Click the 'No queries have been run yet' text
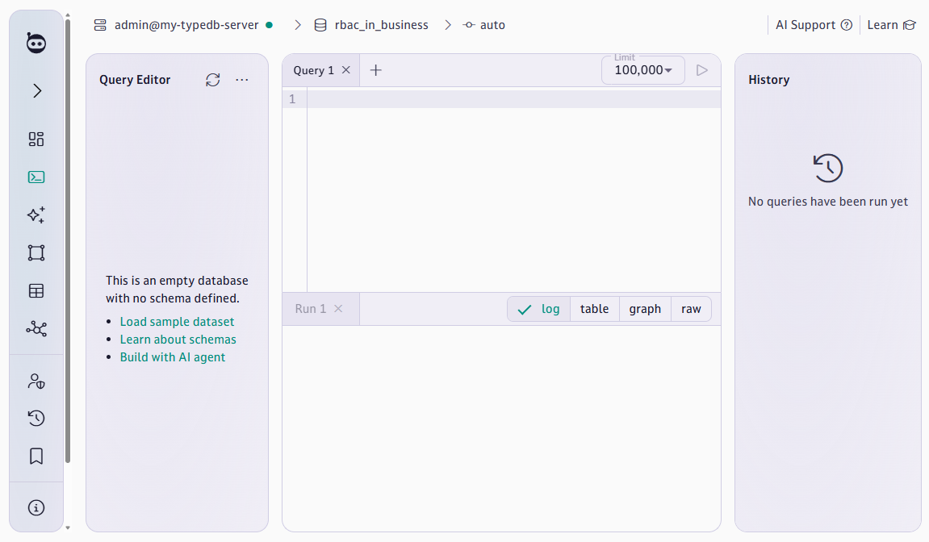Viewport: 929px width, 542px height. click(x=827, y=202)
